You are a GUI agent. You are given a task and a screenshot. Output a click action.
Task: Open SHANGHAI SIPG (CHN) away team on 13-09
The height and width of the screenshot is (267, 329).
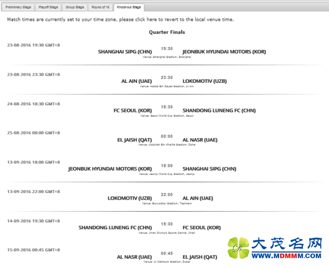209,169
